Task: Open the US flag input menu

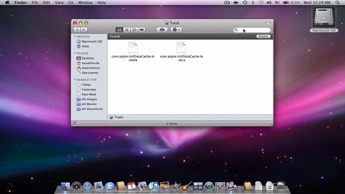Action: 277,3
